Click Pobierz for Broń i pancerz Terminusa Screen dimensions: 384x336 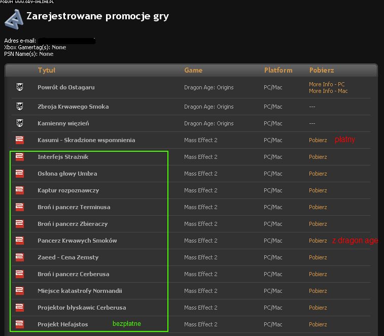[318, 207]
